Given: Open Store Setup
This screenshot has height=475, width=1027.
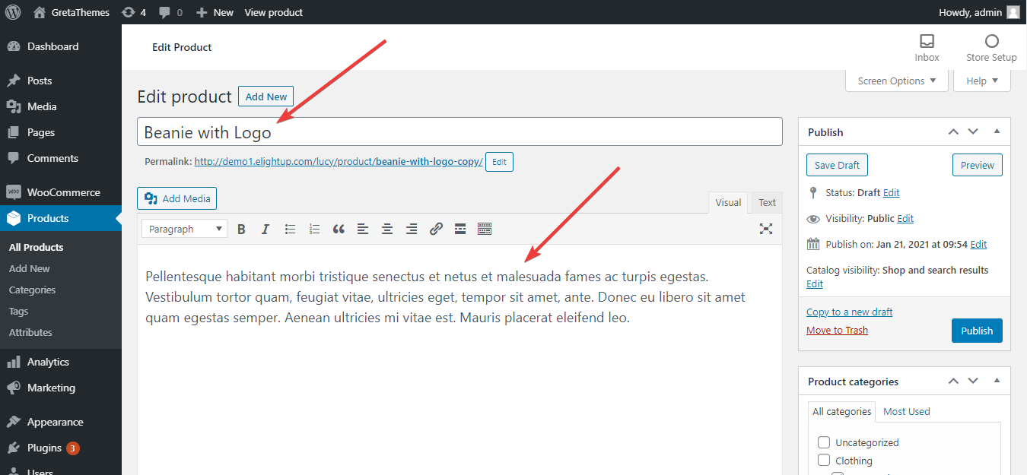Looking at the screenshot, I should click(x=990, y=46).
